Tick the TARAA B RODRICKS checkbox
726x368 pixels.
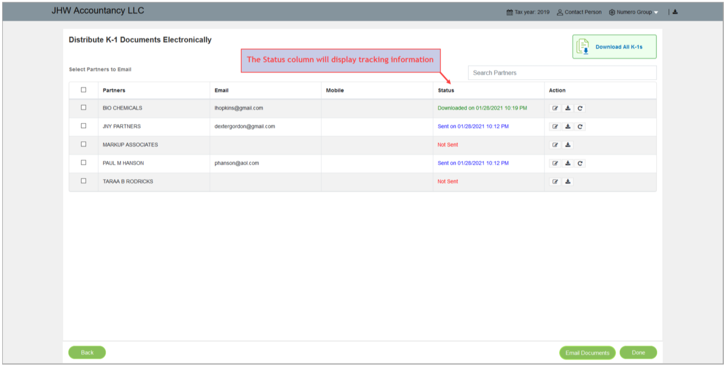pyautogui.click(x=83, y=181)
